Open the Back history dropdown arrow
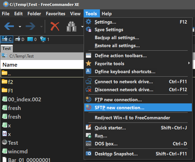The image size is (195, 162). pyautogui.click(x=20, y=26)
